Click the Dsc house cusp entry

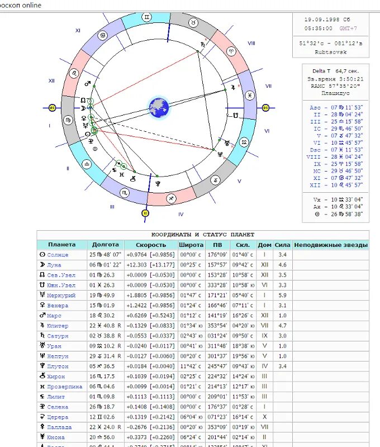336,150
